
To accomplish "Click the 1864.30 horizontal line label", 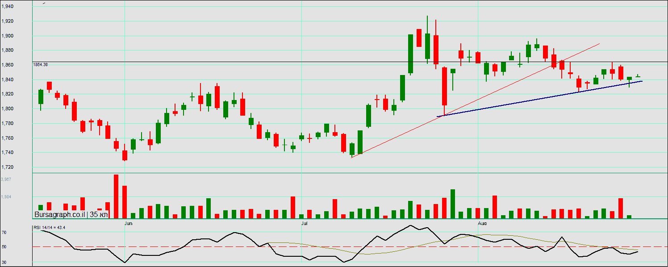I will click(41, 65).
